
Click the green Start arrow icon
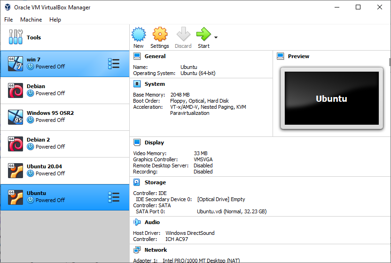[x=203, y=35]
